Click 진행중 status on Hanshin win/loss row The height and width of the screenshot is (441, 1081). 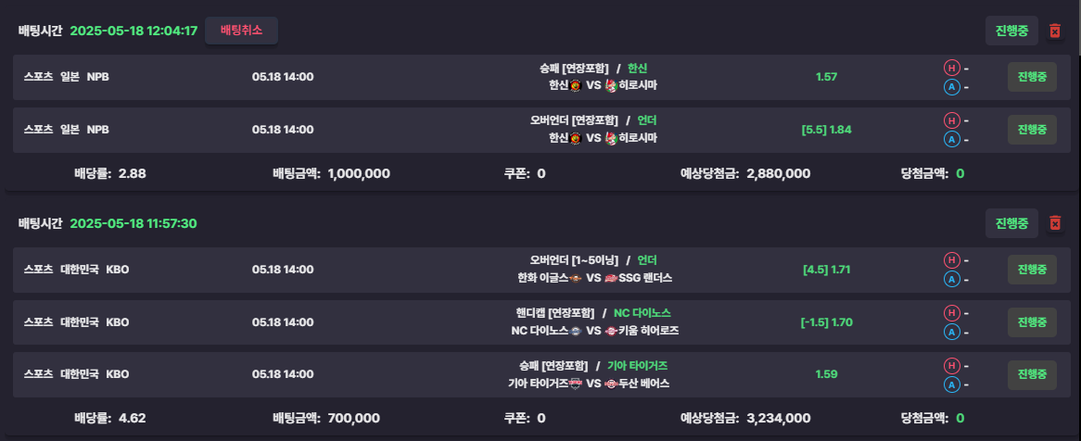tap(1032, 77)
